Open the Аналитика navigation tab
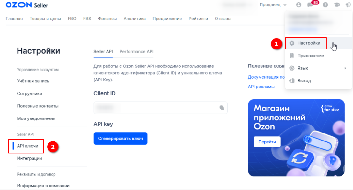This screenshot has width=353, height=190. [135, 19]
